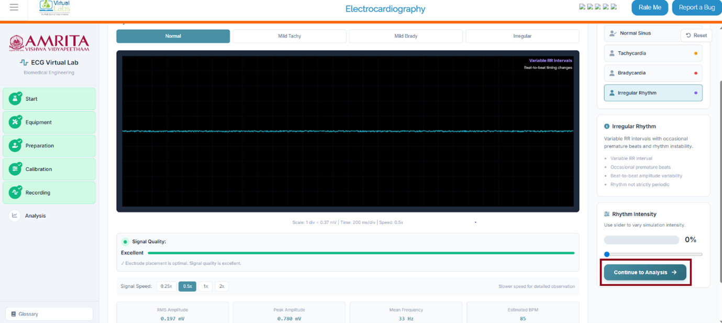The image size is (722, 323).
Task: Click the Virtual Labs logo
Action: tap(54, 7)
